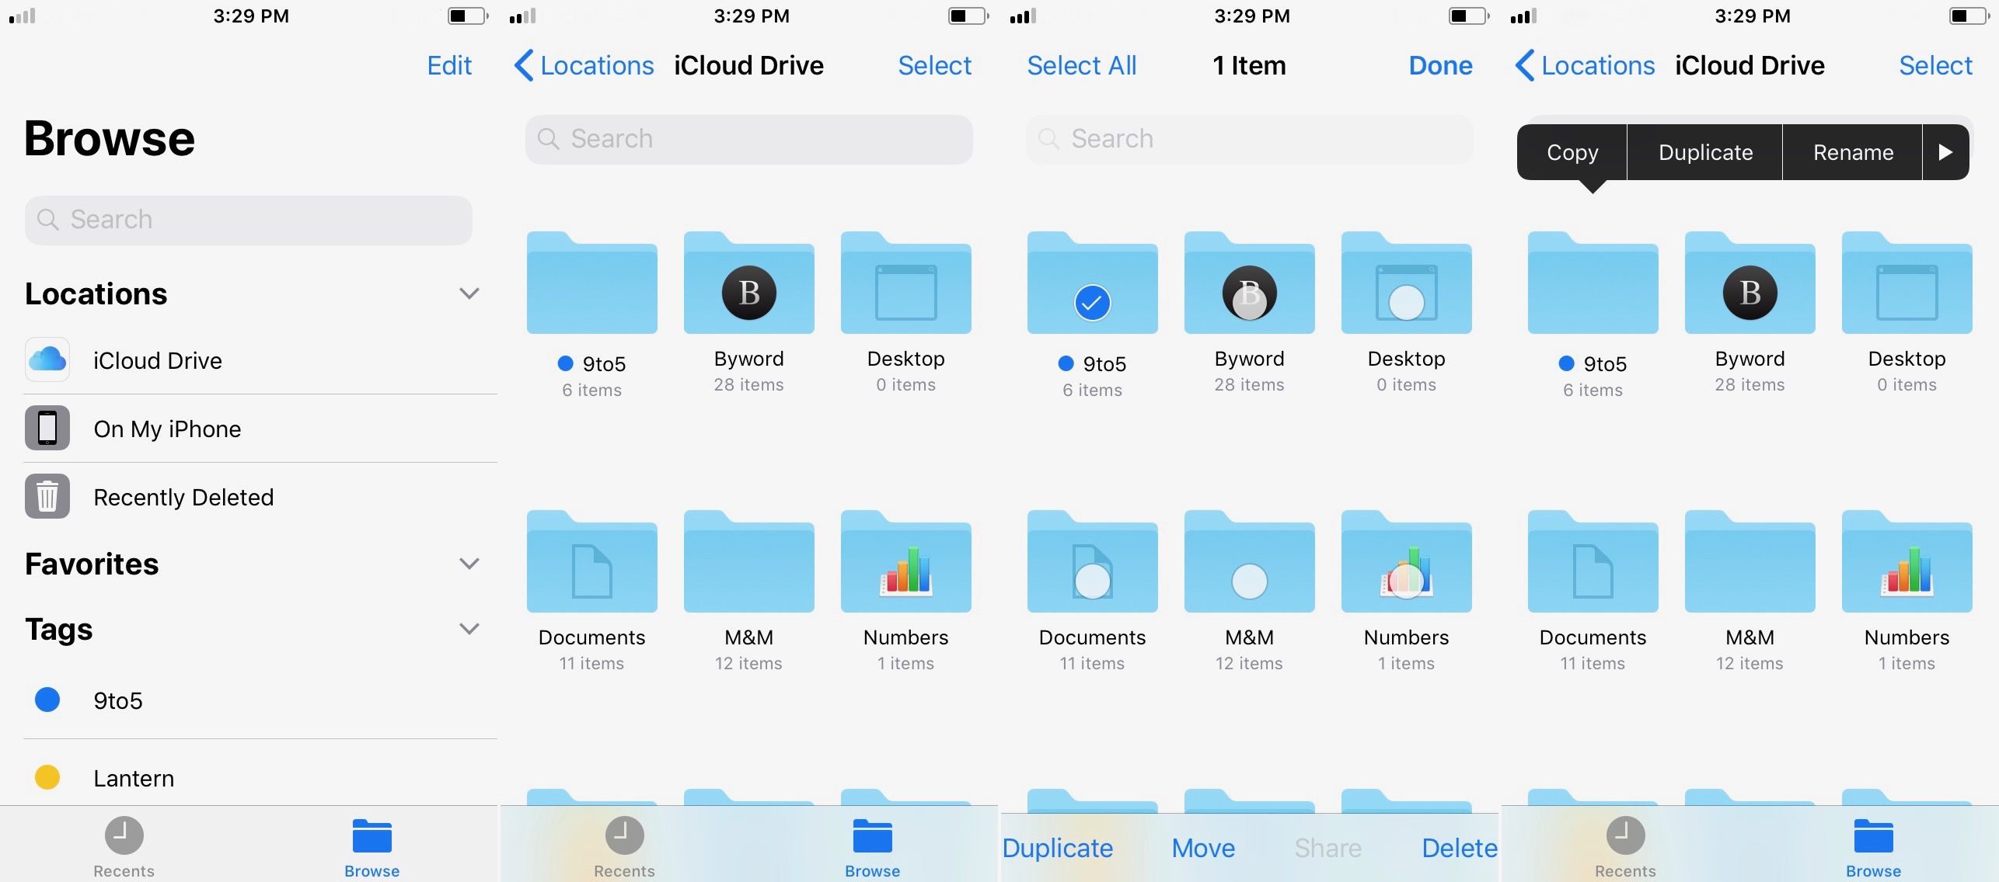Collapse the Tags section

(x=469, y=629)
